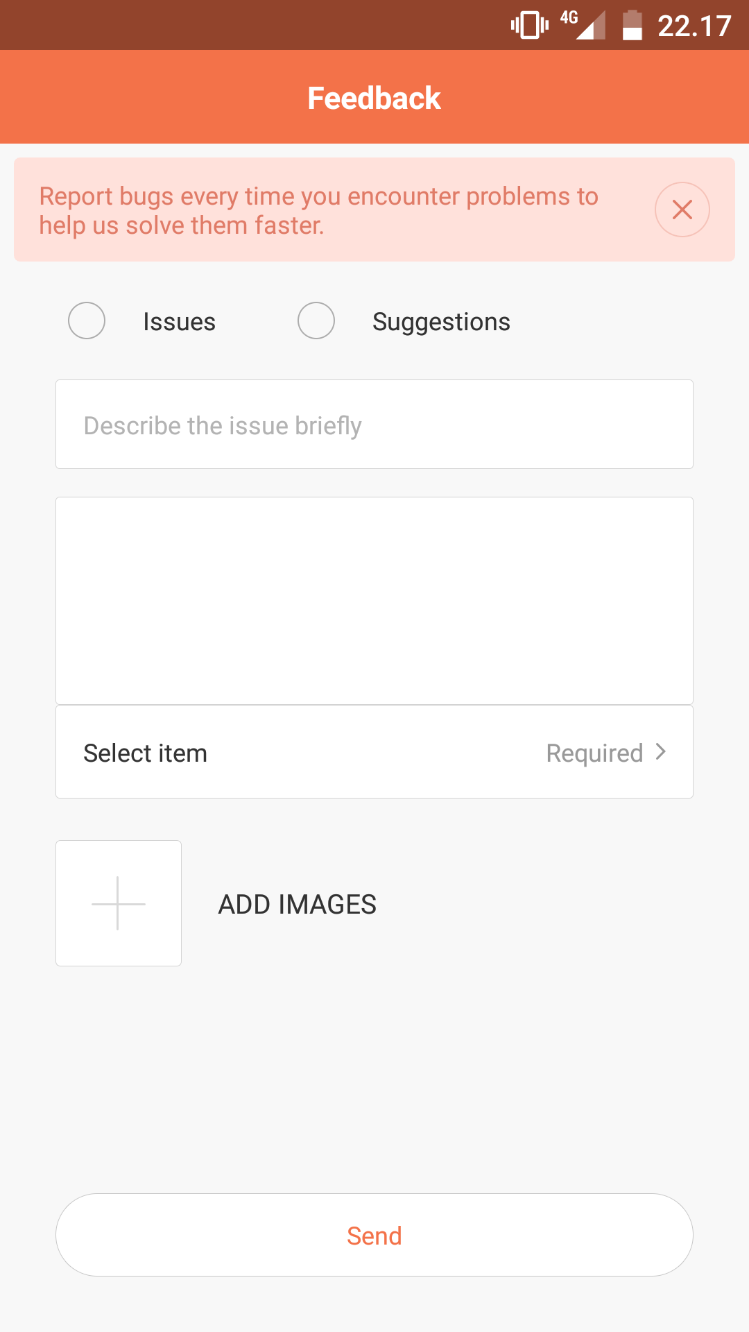Tap the clock showing 22.17
This screenshot has height=1332, width=749.
click(694, 26)
